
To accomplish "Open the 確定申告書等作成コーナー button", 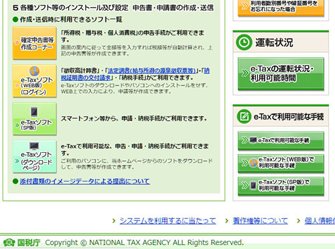I will click(35, 43).
